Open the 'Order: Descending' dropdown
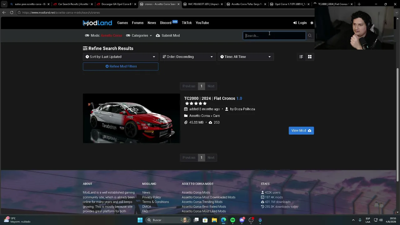The image size is (400, 225). [188, 57]
